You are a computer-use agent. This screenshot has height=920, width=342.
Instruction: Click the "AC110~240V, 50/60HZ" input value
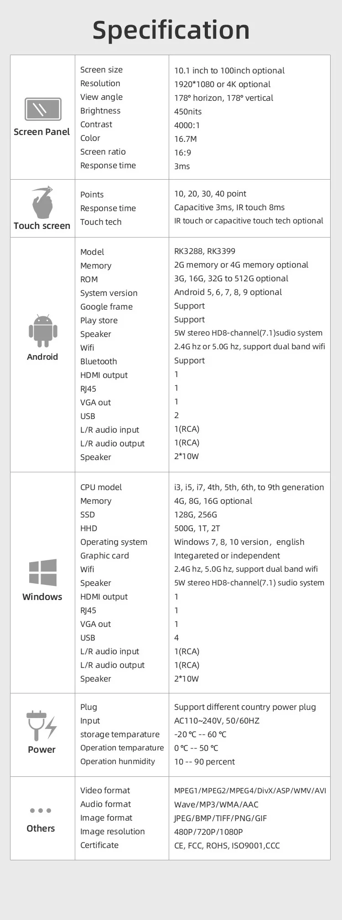pos(217,721)
